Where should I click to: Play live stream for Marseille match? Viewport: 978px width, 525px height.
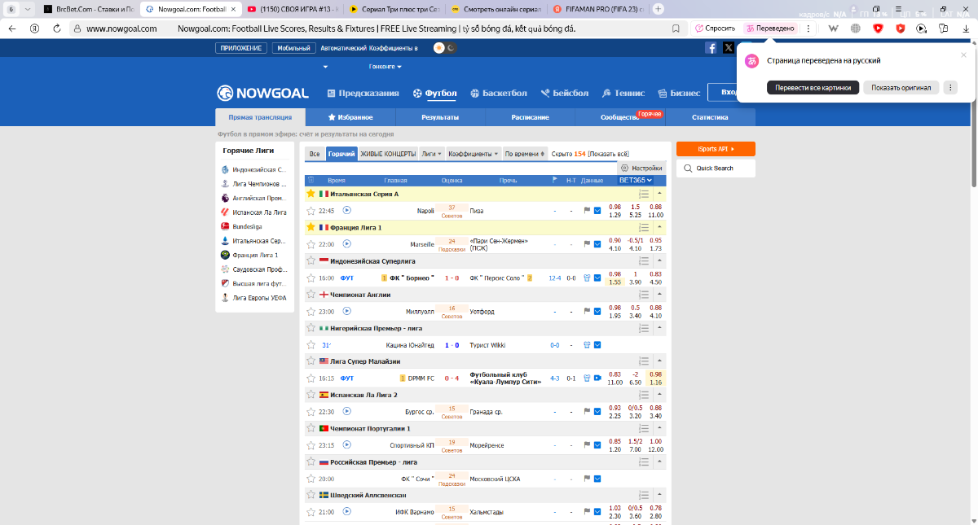346,243
